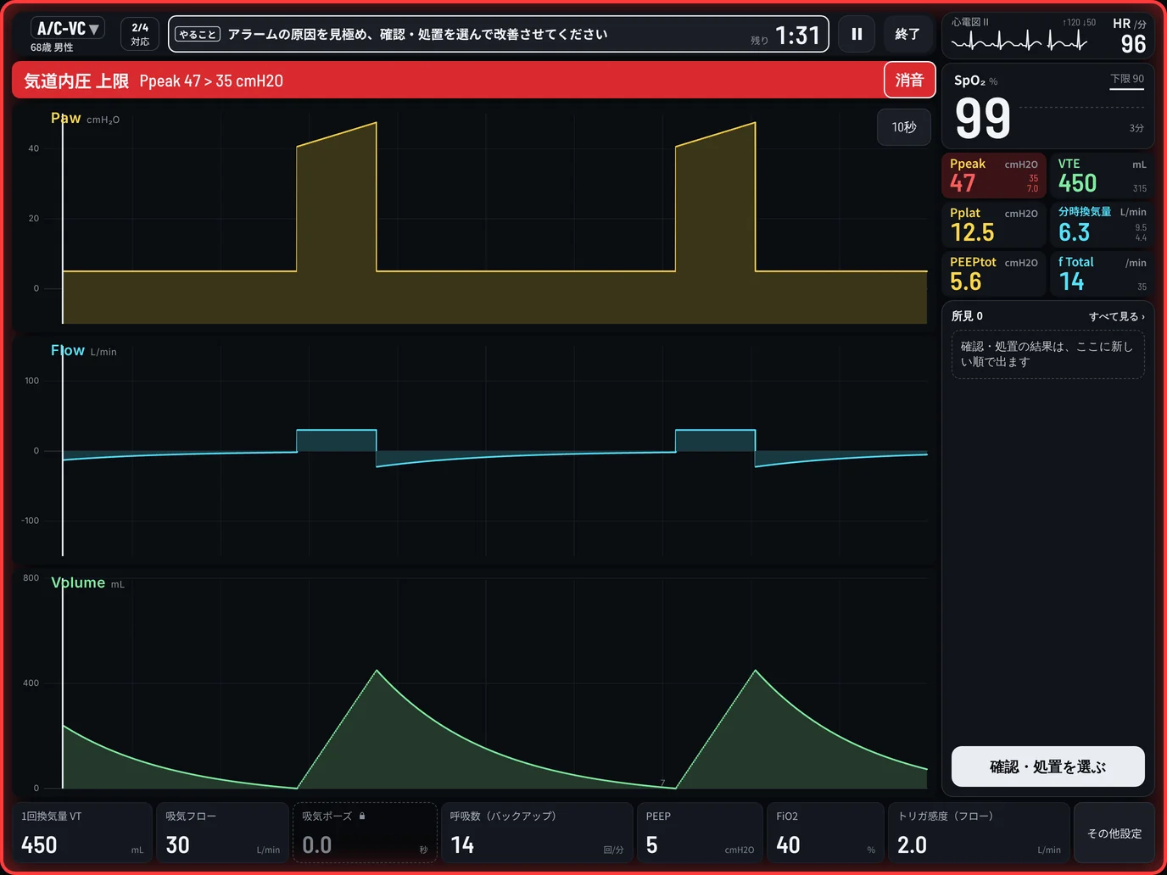1167x875 pixels.
Task: Select the VTE 450 measurement tile
Action: tap(1102, 176)
